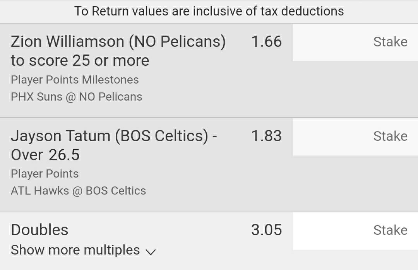Click empty area below the Zion stake field
418x270 pixels.
tap(355, 89)
